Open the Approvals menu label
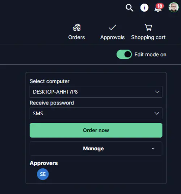 pos(113,37)
